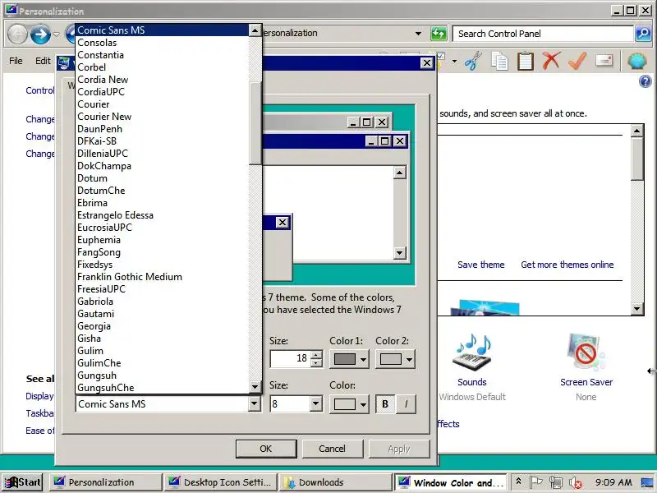Open help with the blue question mark

pyautogui.click(x=646, y=81)
